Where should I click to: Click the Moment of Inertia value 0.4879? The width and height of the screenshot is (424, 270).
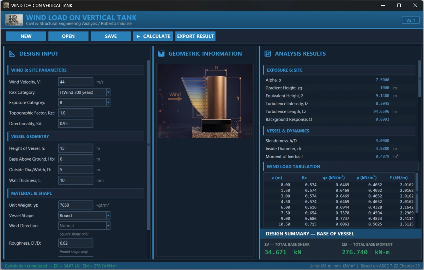(x=382, y=156)
